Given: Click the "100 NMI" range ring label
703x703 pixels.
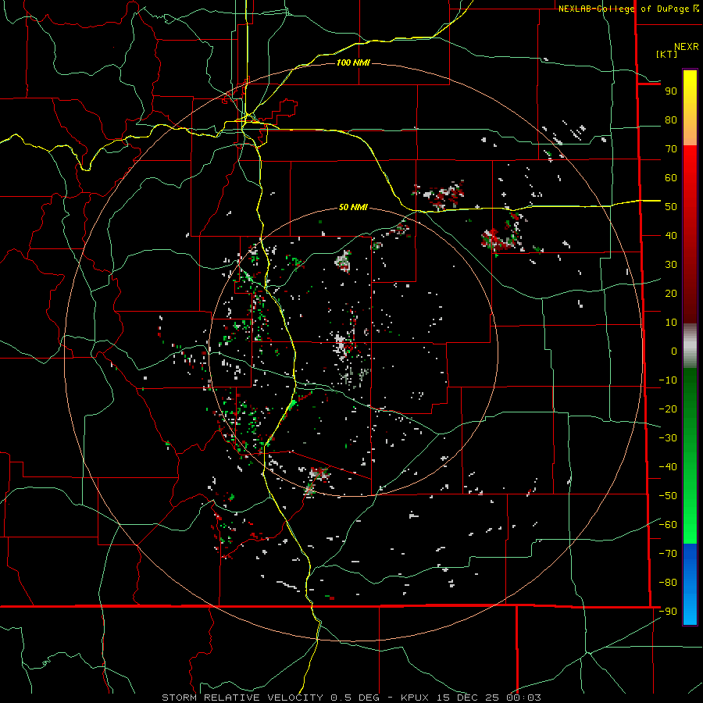Looking at the screenshot, I should (353, 62).
